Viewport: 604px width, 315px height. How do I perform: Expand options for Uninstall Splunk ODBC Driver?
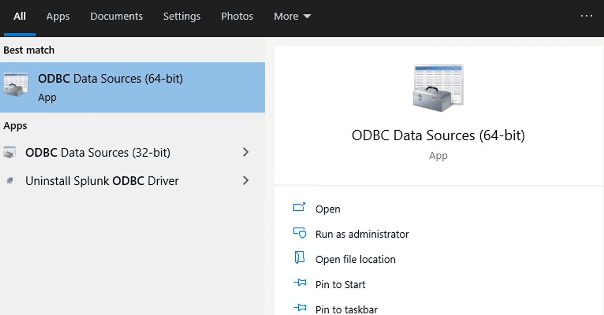pos(246,181)
